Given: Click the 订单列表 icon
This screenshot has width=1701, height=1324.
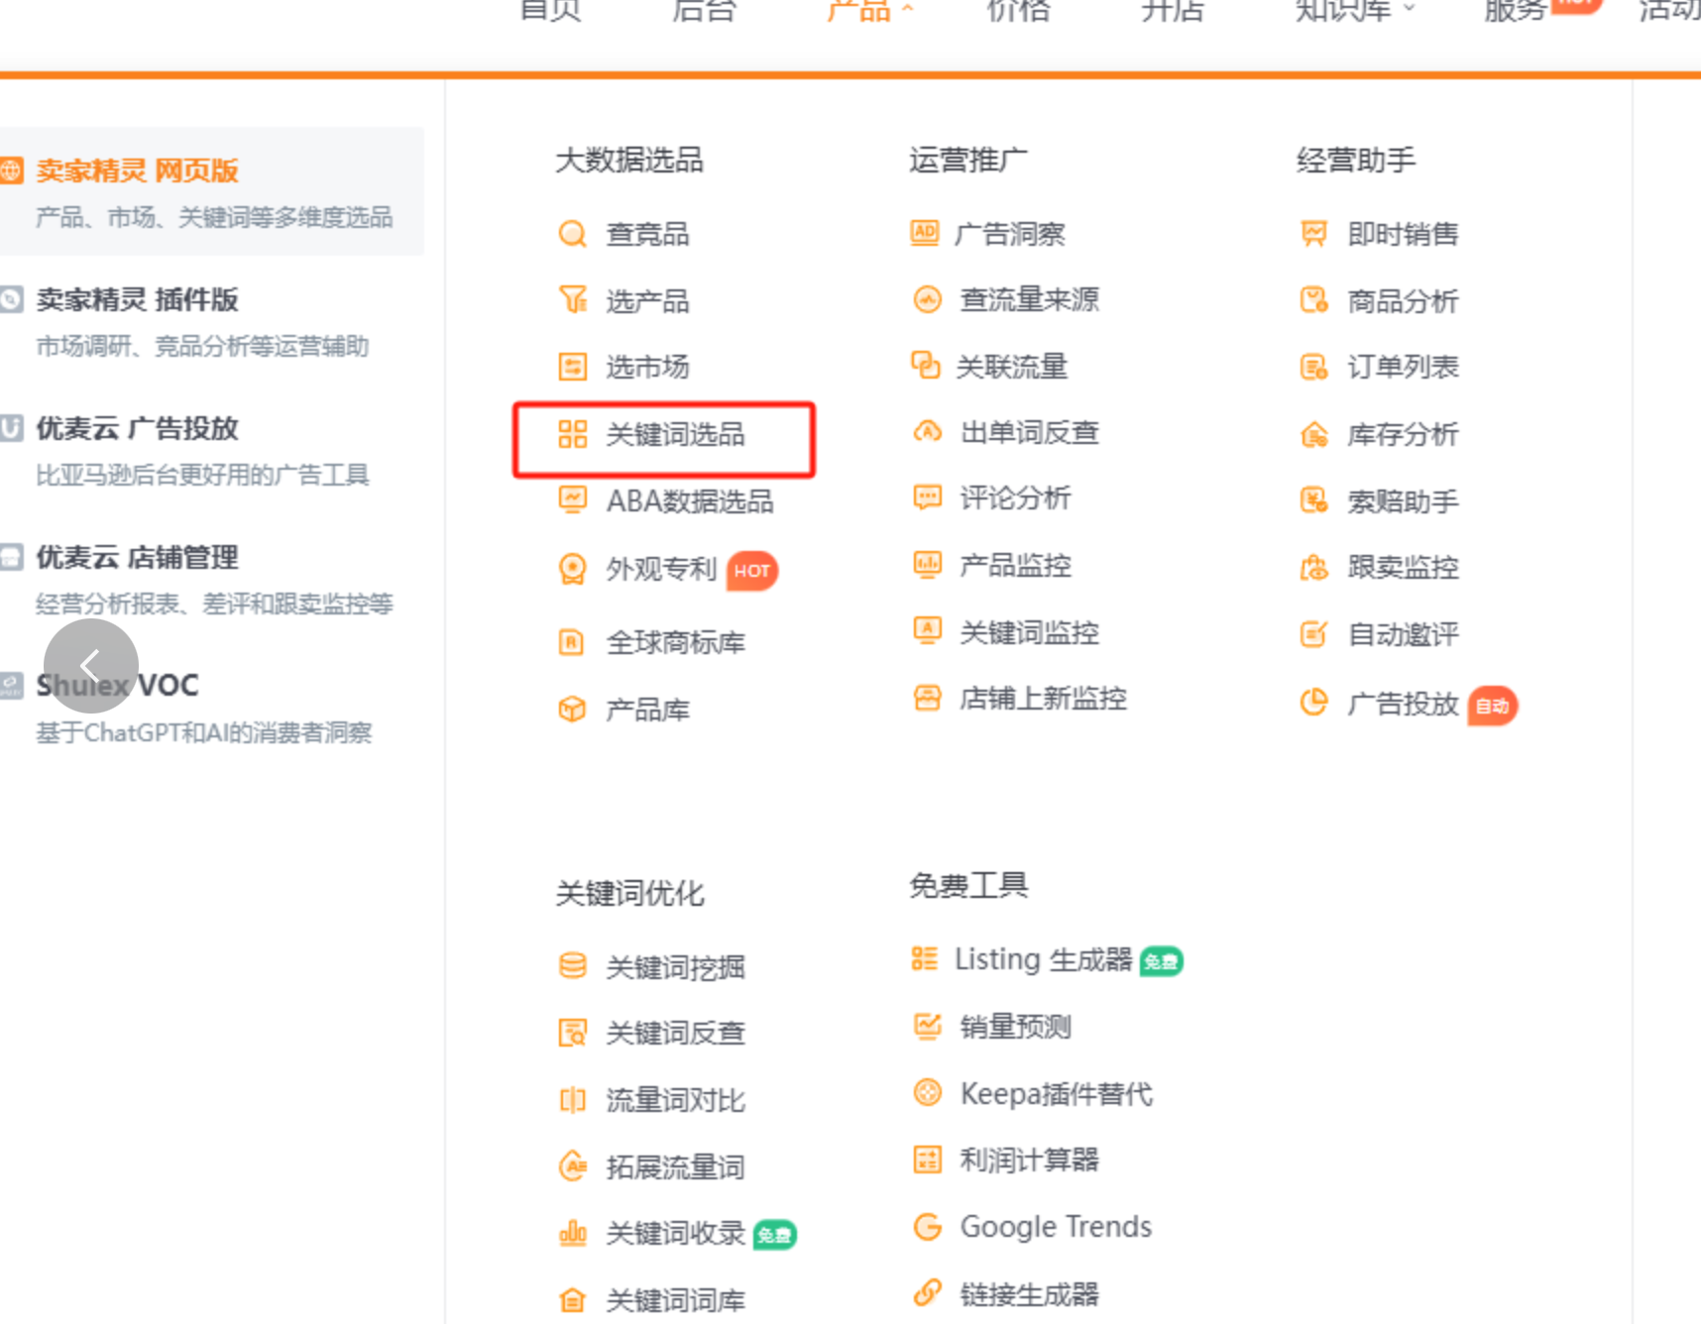Looking at the screenshot, I should 1313,368.
